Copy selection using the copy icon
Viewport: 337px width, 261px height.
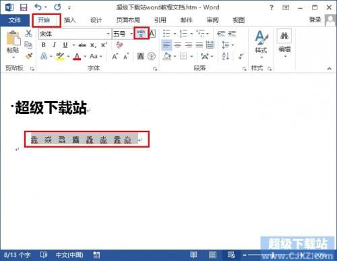tap(28, 45)
